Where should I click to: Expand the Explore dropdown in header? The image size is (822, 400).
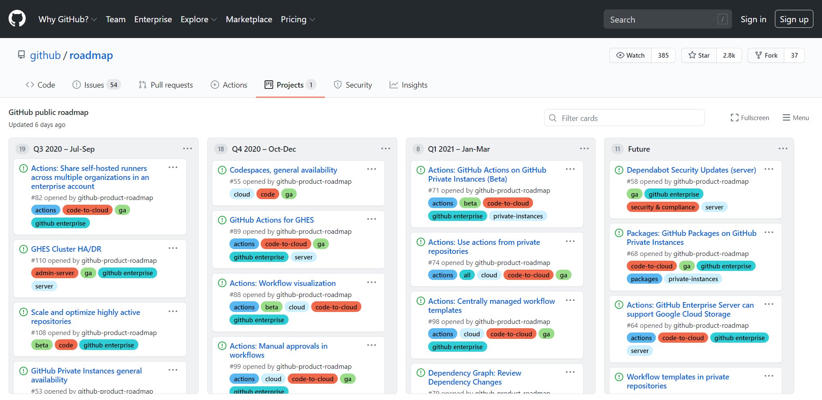coord(198,19)
